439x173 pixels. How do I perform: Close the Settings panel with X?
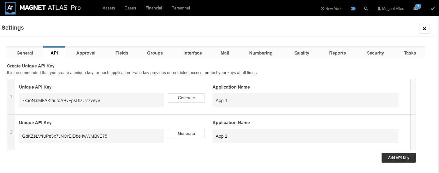(424, 29)
